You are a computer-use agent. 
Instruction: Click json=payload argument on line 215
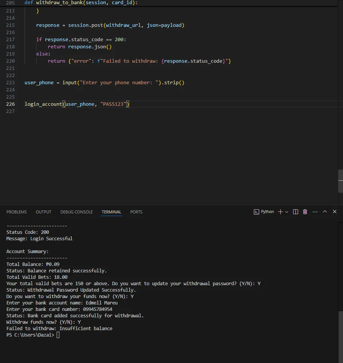[x=164, y=25]
